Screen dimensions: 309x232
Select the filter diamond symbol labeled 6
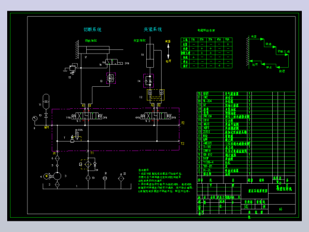click(57, 158)
